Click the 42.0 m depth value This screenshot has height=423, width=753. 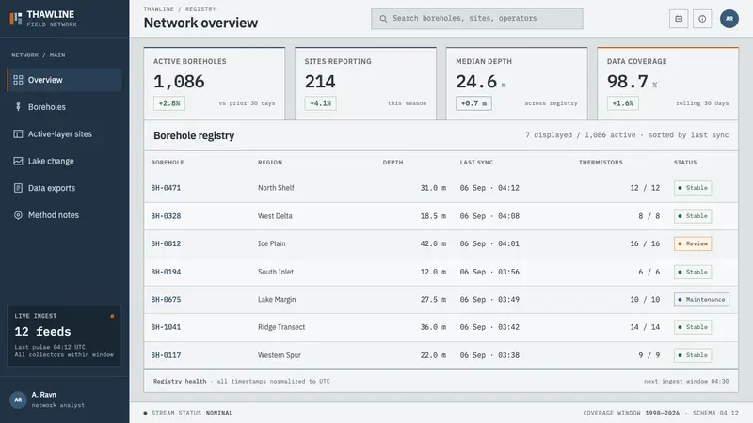433,243
